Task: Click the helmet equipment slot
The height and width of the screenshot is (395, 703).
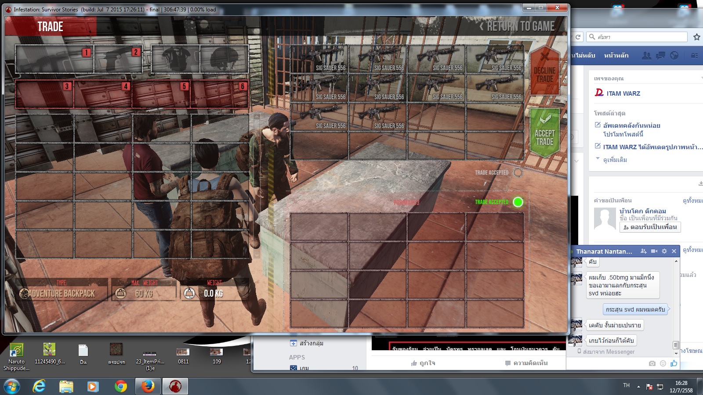Action: pyautogui.click(x=224, y=59)
